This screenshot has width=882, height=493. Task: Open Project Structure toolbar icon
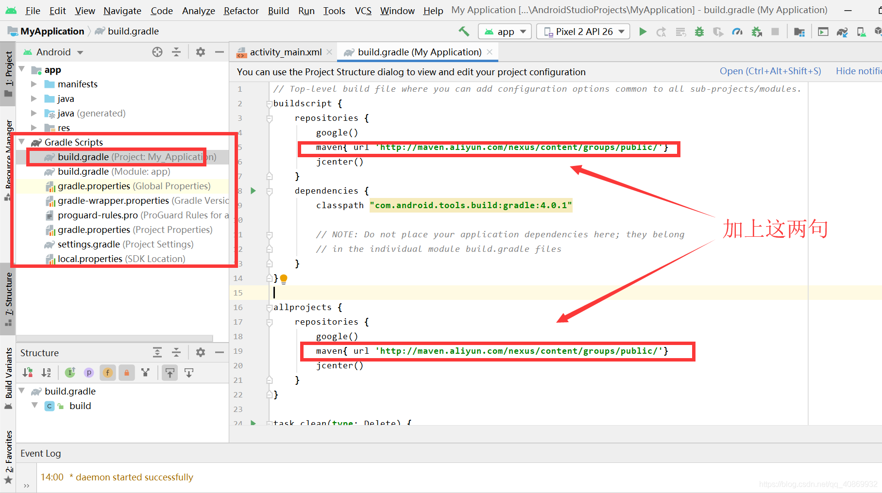tap(799, 32)
